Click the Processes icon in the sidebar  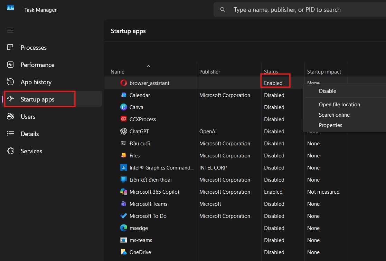tap(11, 47)
